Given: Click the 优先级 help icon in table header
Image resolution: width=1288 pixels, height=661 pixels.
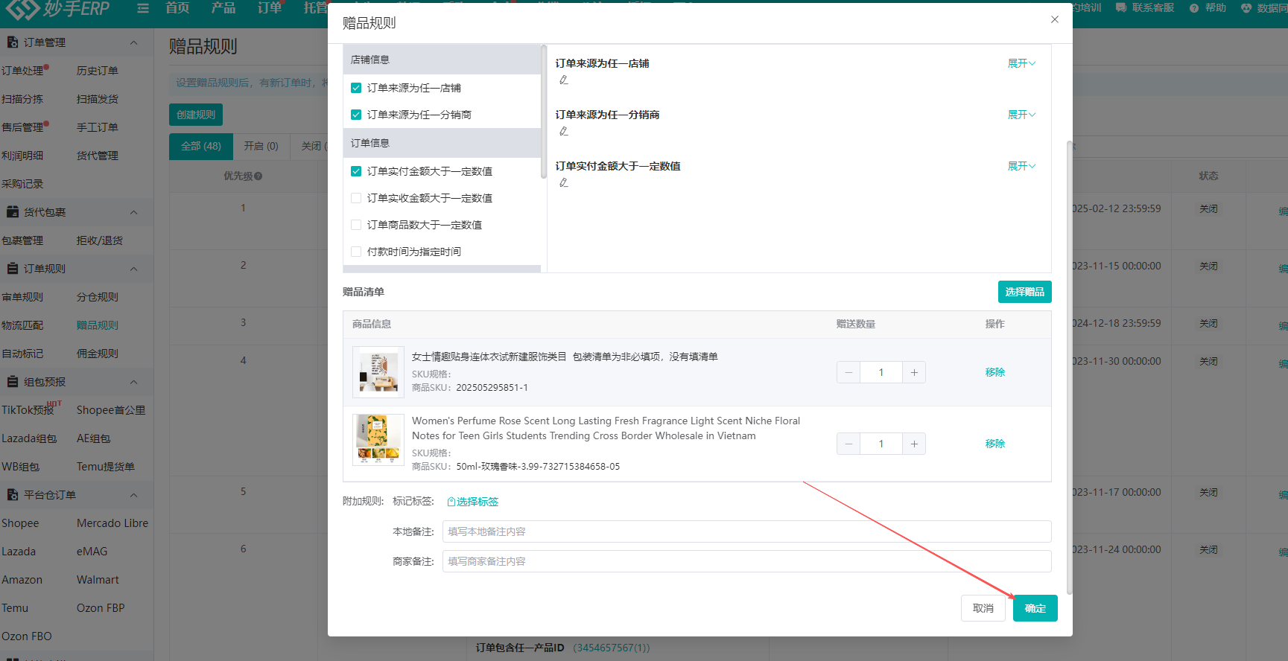Looking at the screenshot, I should click(258, 176).
